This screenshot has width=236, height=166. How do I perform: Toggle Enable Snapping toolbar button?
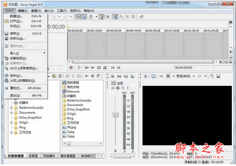coord(78,17)
